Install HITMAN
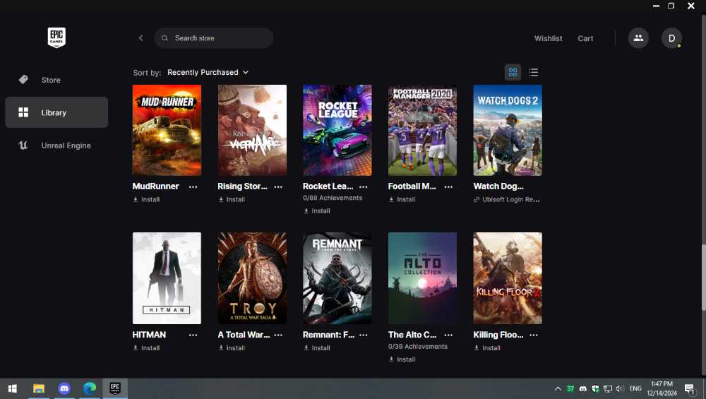706x399 pixels. click(146, 348)
